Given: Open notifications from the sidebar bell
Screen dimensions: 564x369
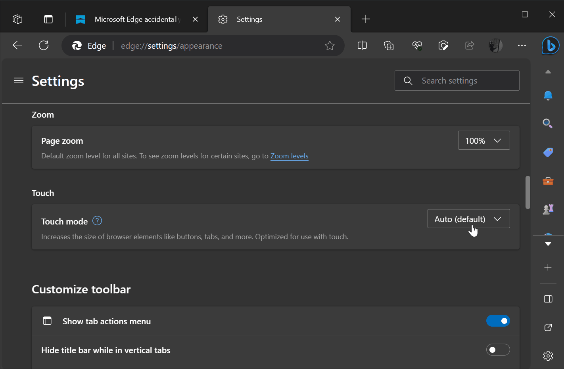Looking at the screenshot, I should pos(548,95).
